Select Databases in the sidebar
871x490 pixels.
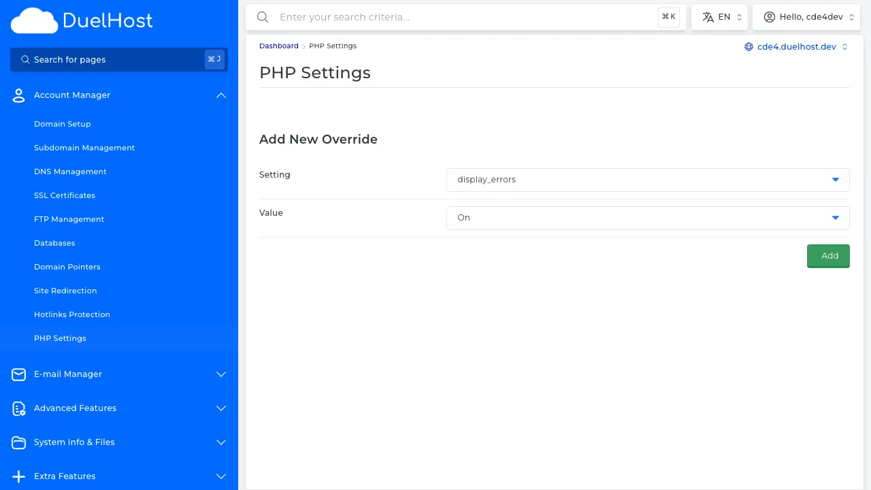click(54, 243)
